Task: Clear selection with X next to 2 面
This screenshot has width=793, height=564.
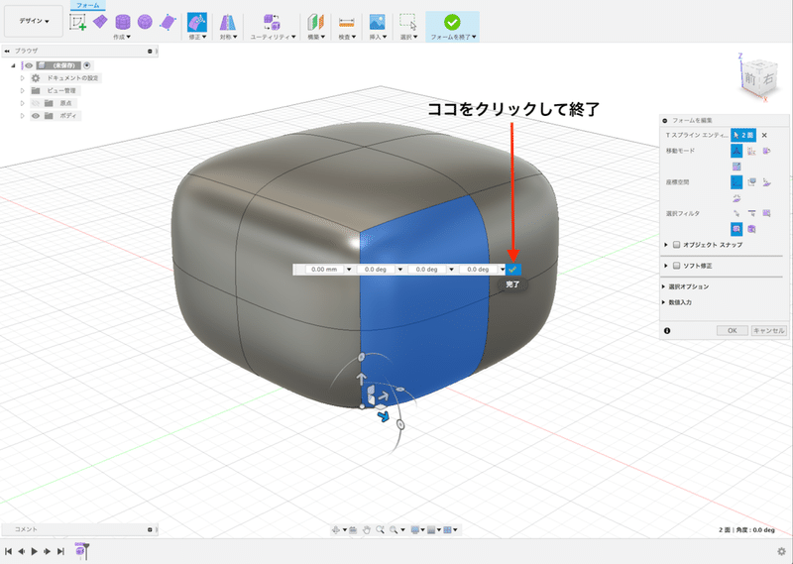Action: (x=764, y=135)
